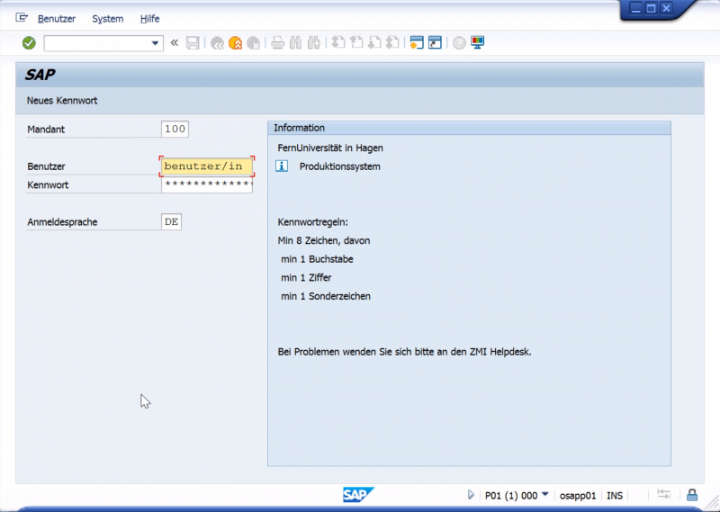The width and height of the screenshot is (720, 512).
Task: Click the ZMI Helpdesk contact sentence
Action: coord(404,352)
